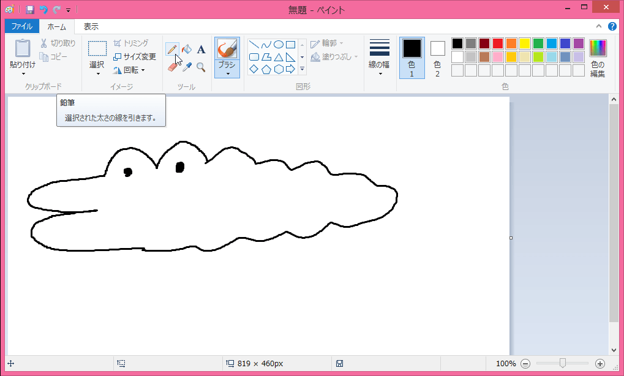Pick the pink color swatch
The image size is (624, 376).
(498, 57)
